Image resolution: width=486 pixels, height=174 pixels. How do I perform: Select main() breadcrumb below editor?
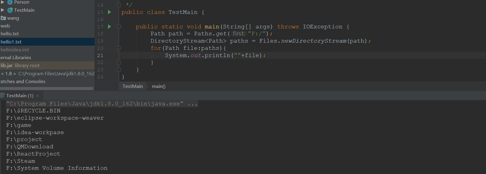(159, 86)
